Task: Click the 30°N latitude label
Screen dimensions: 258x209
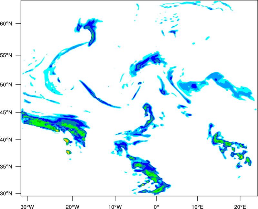Action: 6,194
